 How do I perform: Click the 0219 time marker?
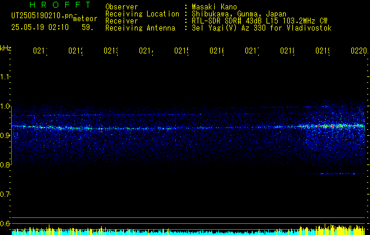pos(323,51)
